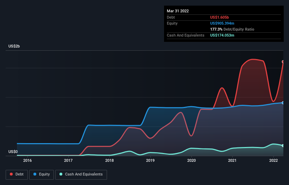Click the blue Equity endpoint marker
This screenshot has width=289, height=185.
coord(283,103)
